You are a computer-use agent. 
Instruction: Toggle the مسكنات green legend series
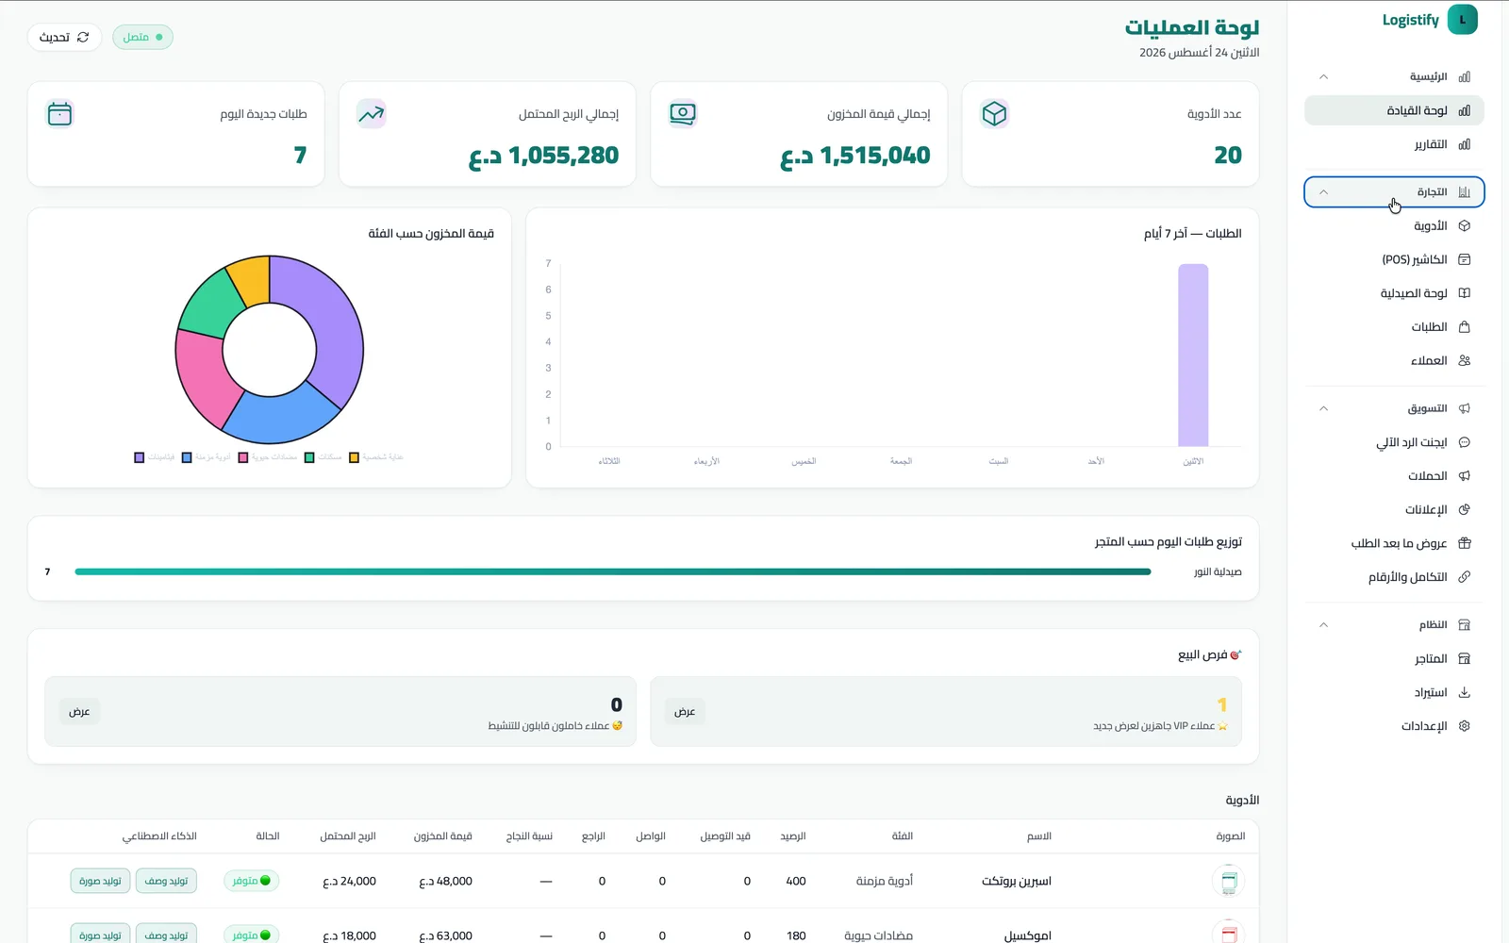[x=323, y=457]
